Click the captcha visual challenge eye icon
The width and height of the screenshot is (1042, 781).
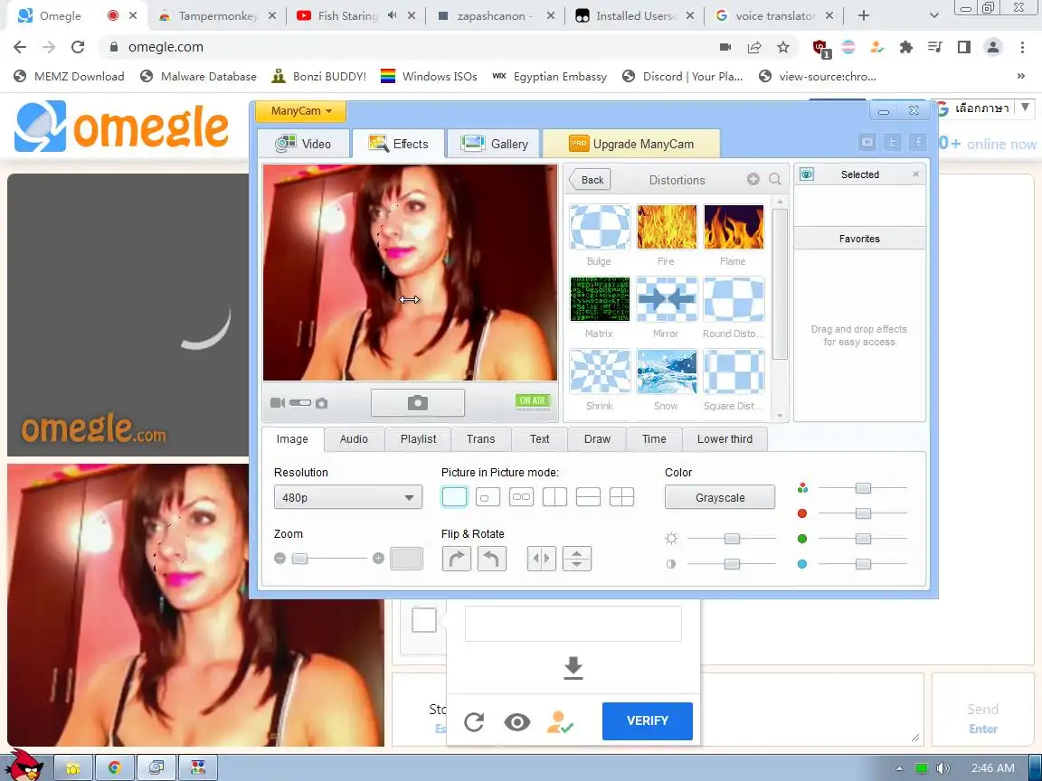(517, 721)
